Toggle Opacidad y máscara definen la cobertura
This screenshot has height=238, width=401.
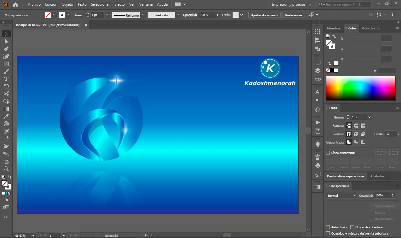[x=328, y=234]
